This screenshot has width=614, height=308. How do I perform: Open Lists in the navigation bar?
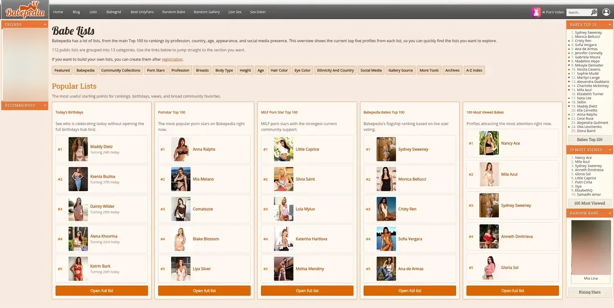(93, 12)
